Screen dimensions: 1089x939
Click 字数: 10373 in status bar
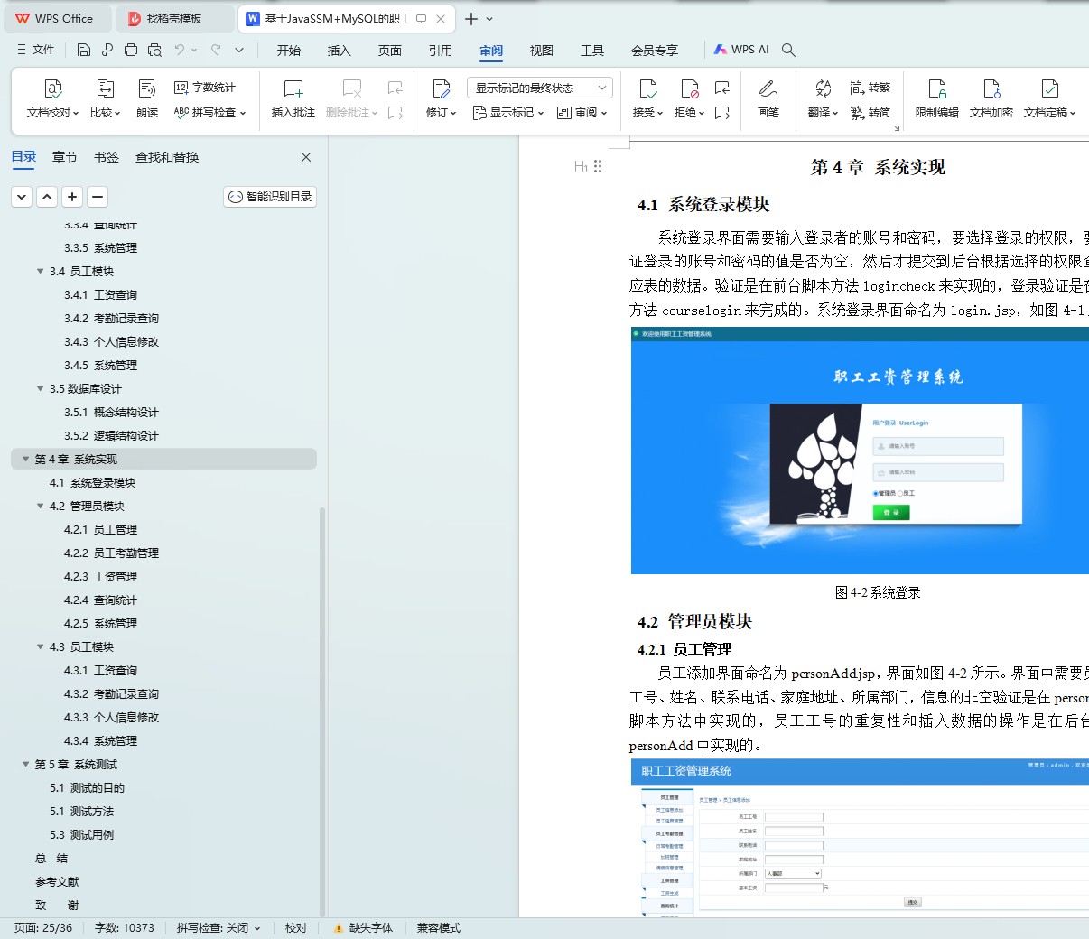(125, 928)
